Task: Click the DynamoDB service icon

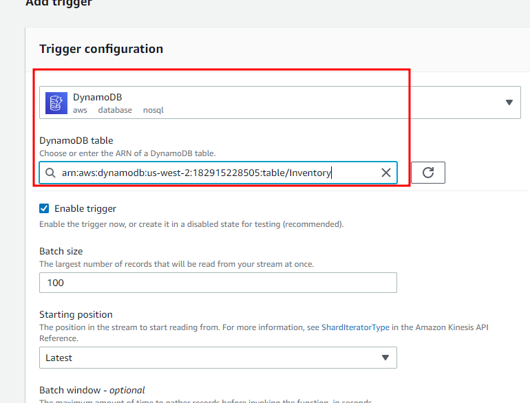Action: (x=56, y=103)
